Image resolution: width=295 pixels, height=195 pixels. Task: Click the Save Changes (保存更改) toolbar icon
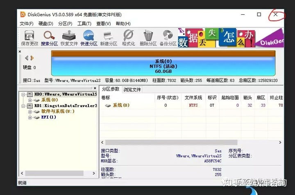coord(29,38)
